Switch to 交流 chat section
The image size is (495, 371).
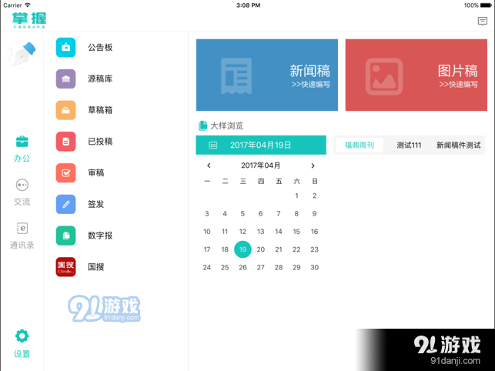(x=22, y=192)
